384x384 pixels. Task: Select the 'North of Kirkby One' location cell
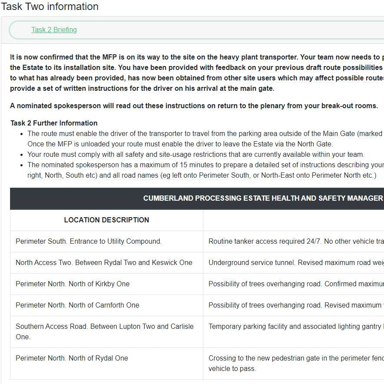[73, 284]
